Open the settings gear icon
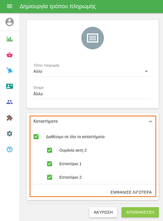The height and width of the screenshot is (221, 163). click(10, 134)
